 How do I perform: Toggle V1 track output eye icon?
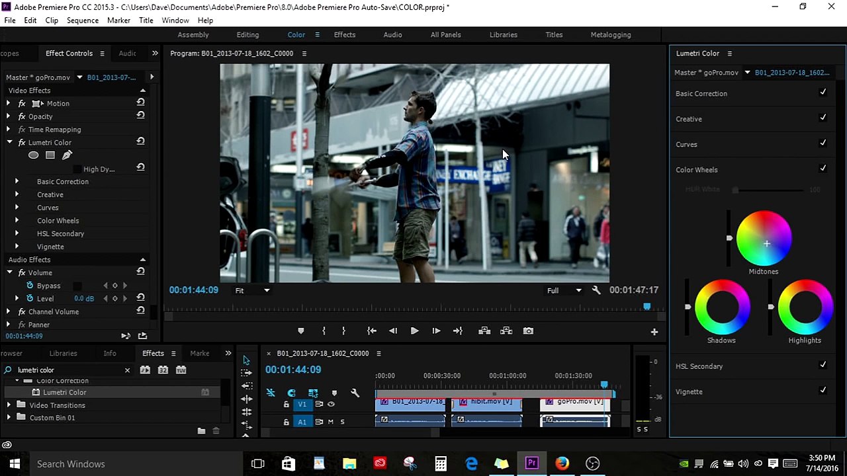click(331, 404)
